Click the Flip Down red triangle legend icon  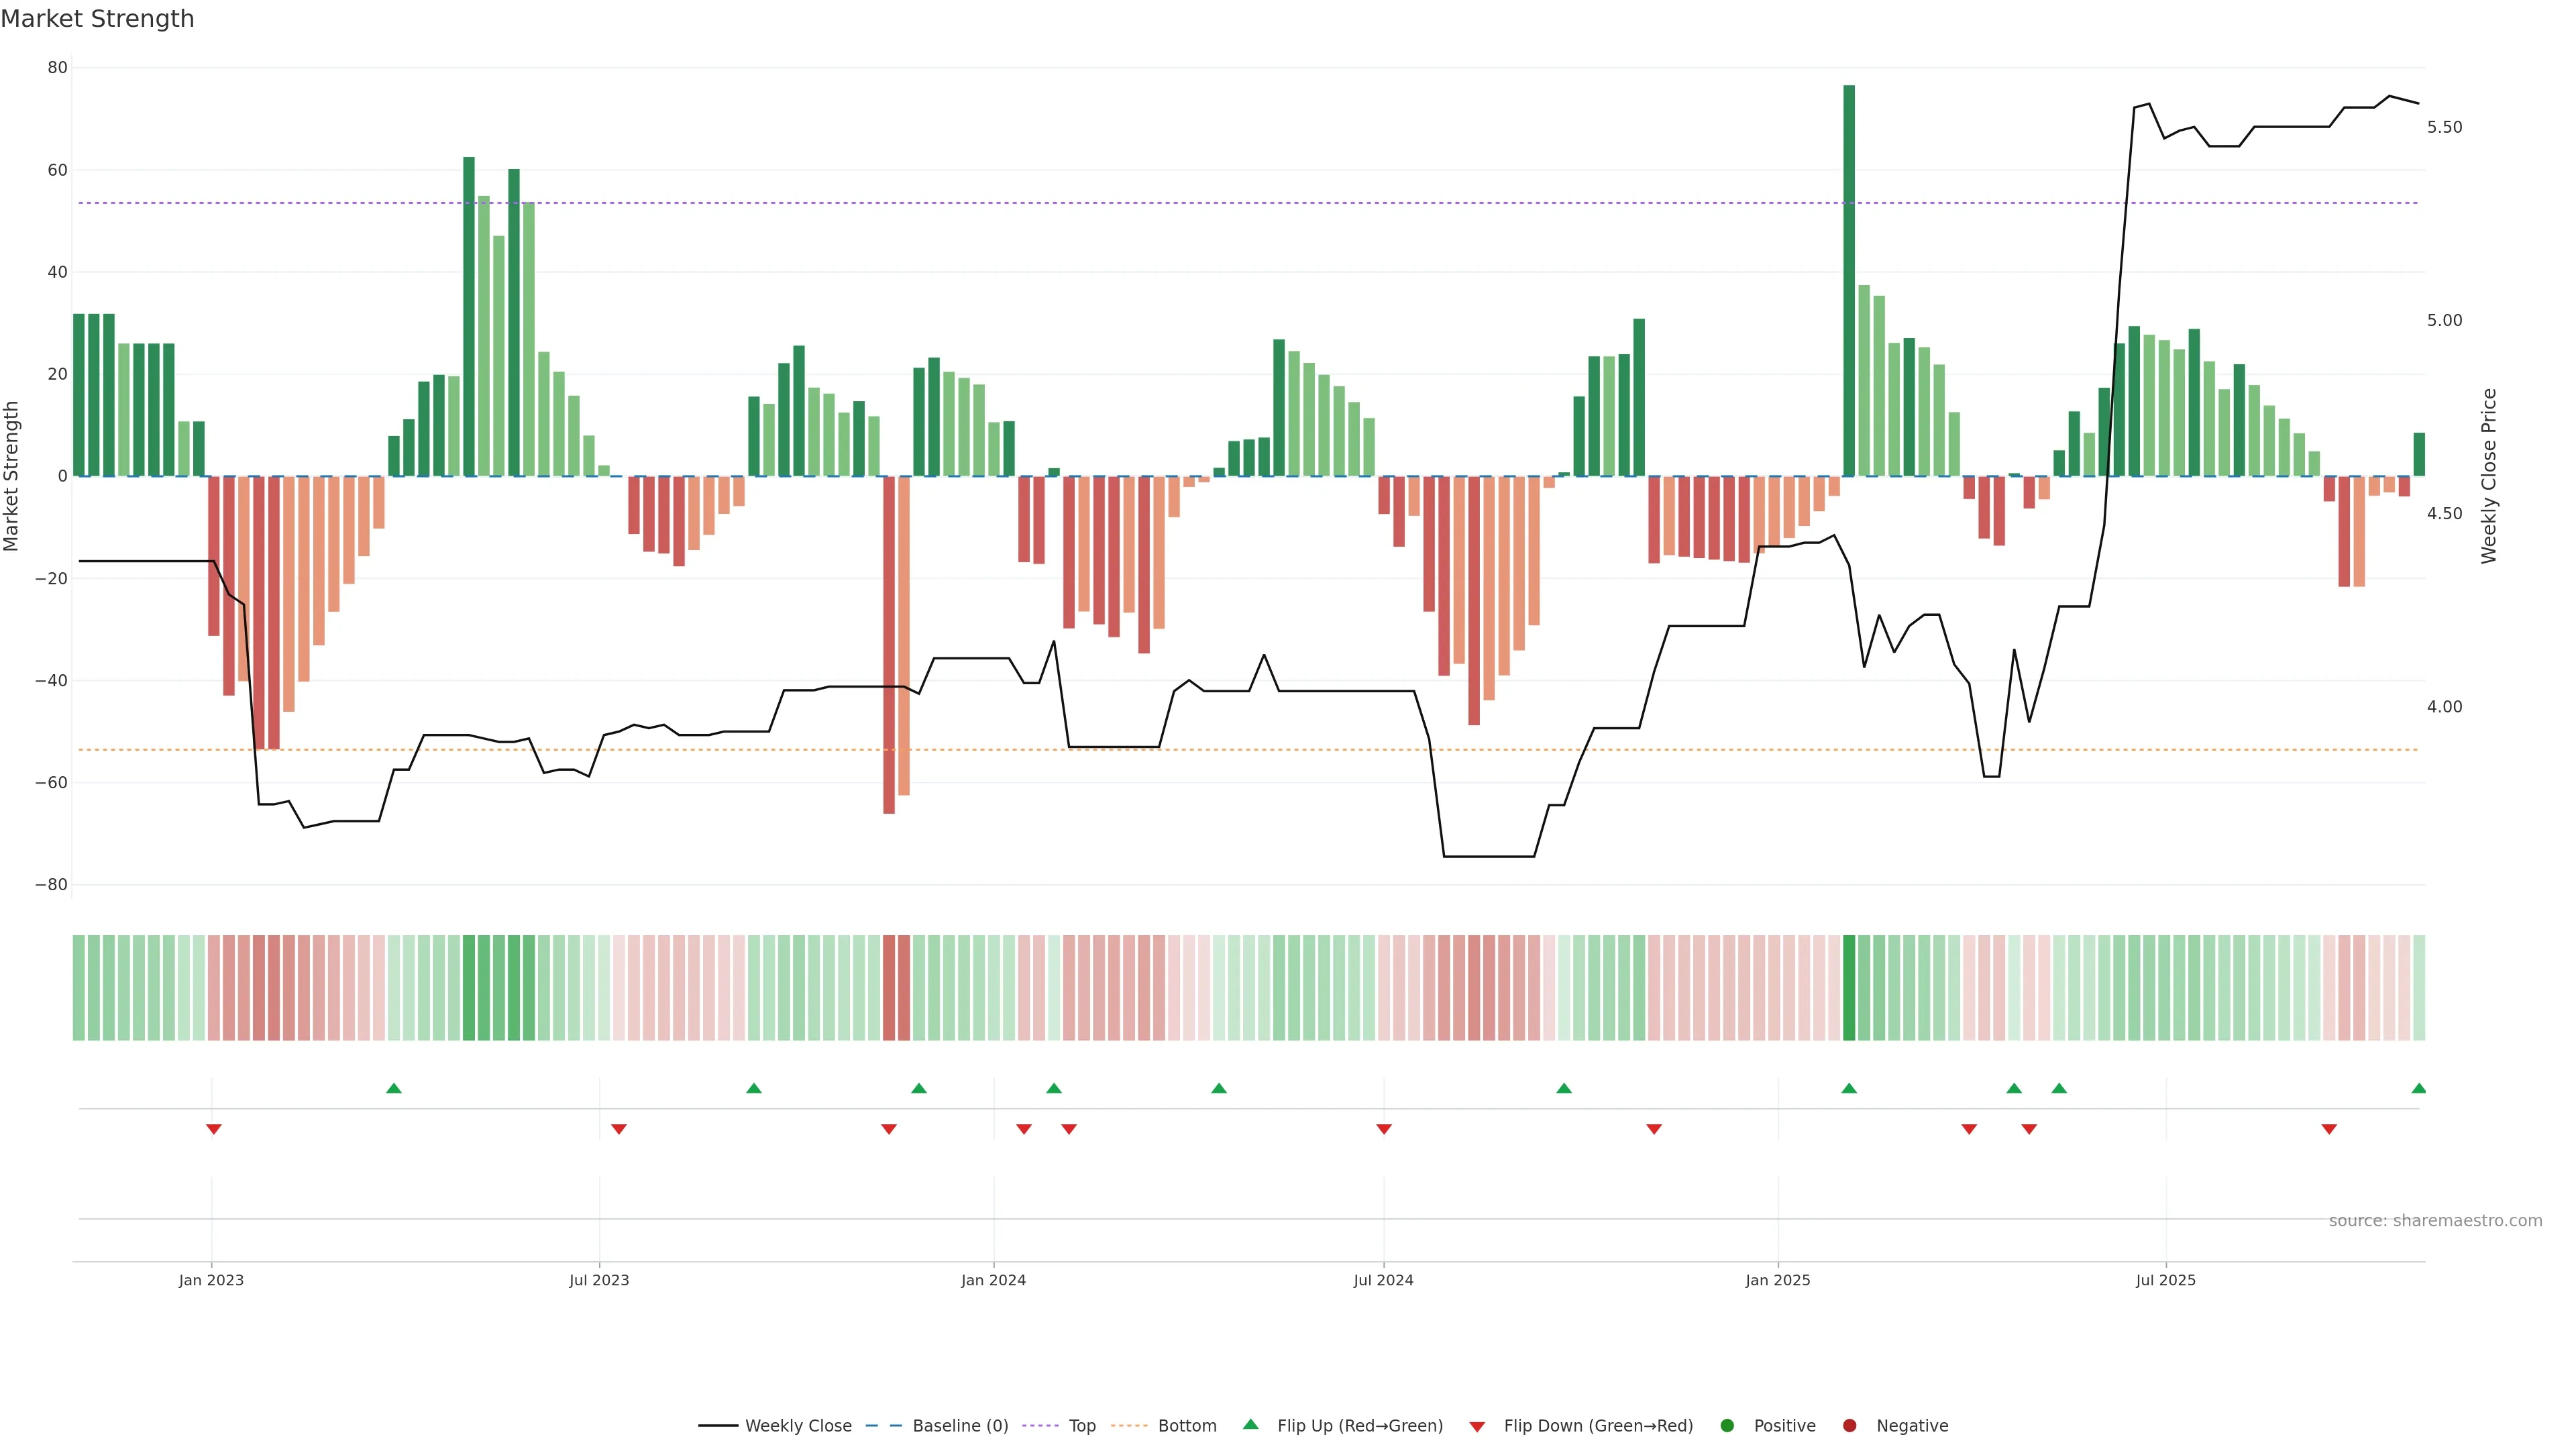1477,1427
